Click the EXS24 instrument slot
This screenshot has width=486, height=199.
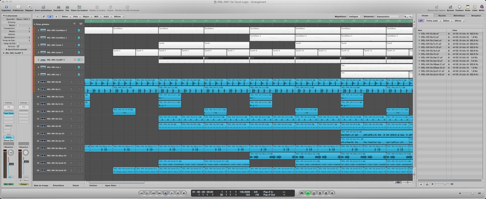click(9, 137)
